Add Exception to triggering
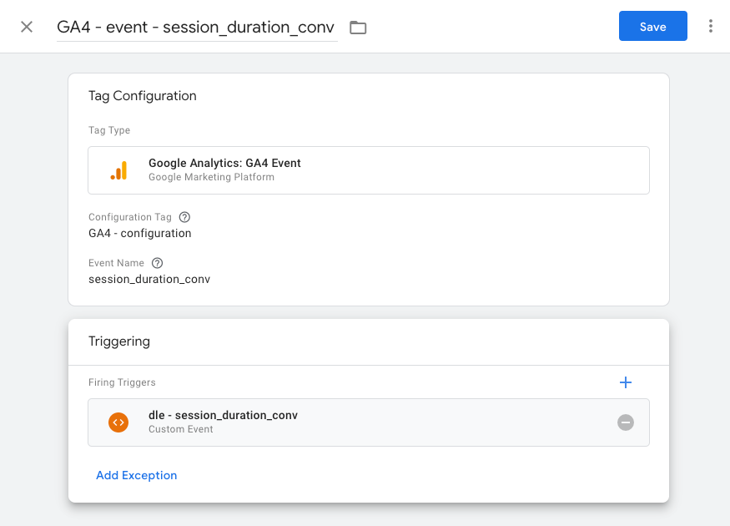This screenshot has width=730, height=526. tap(137, 475)
